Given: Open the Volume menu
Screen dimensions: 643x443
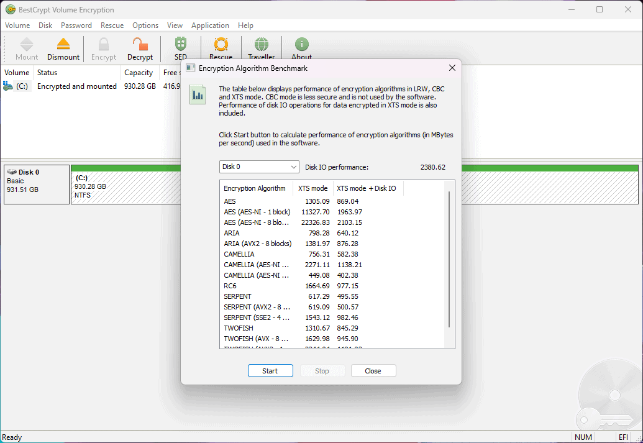Looking at the screenshot, I should point(17,25).
